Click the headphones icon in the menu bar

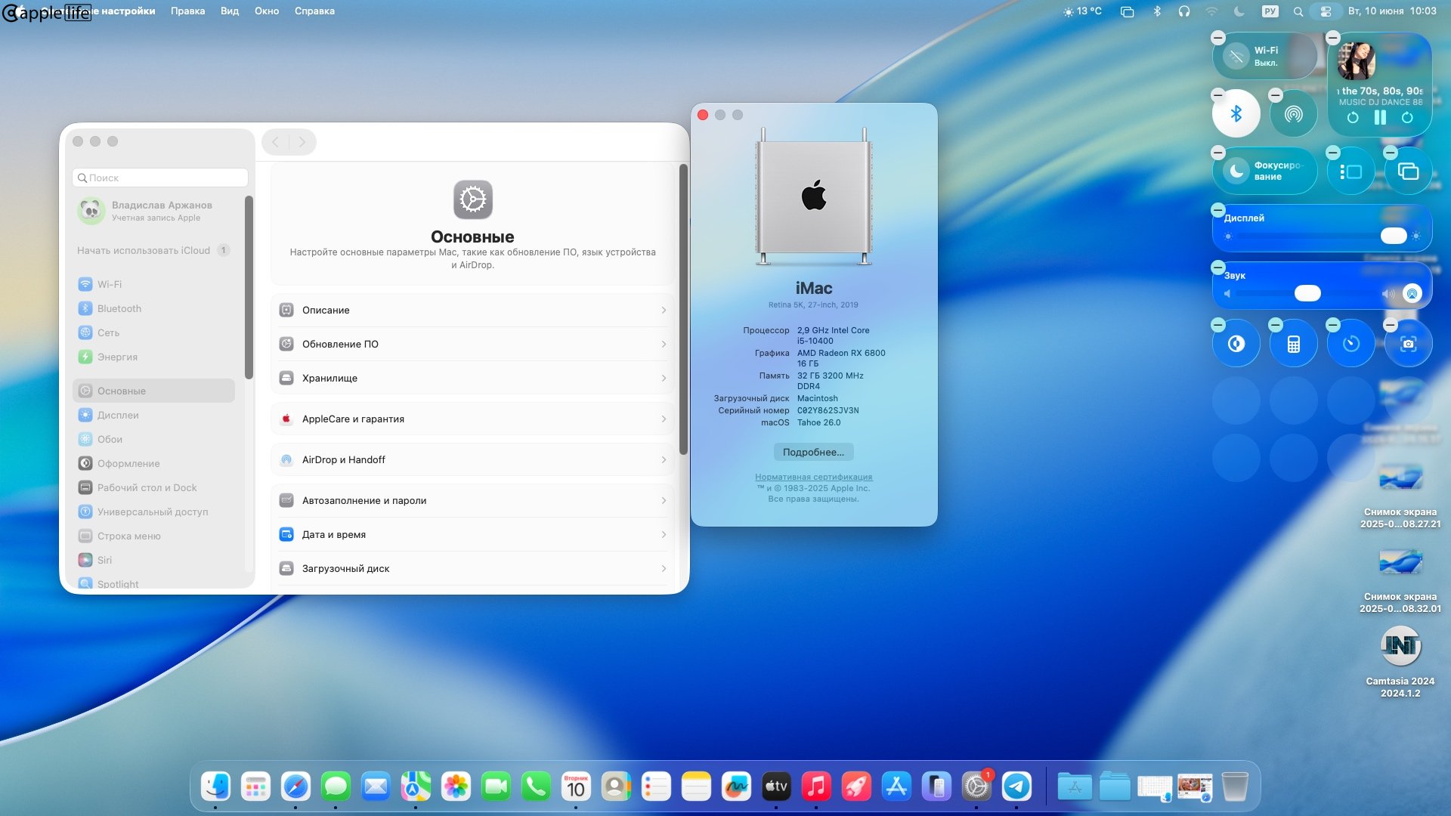tap(1184, 11)
